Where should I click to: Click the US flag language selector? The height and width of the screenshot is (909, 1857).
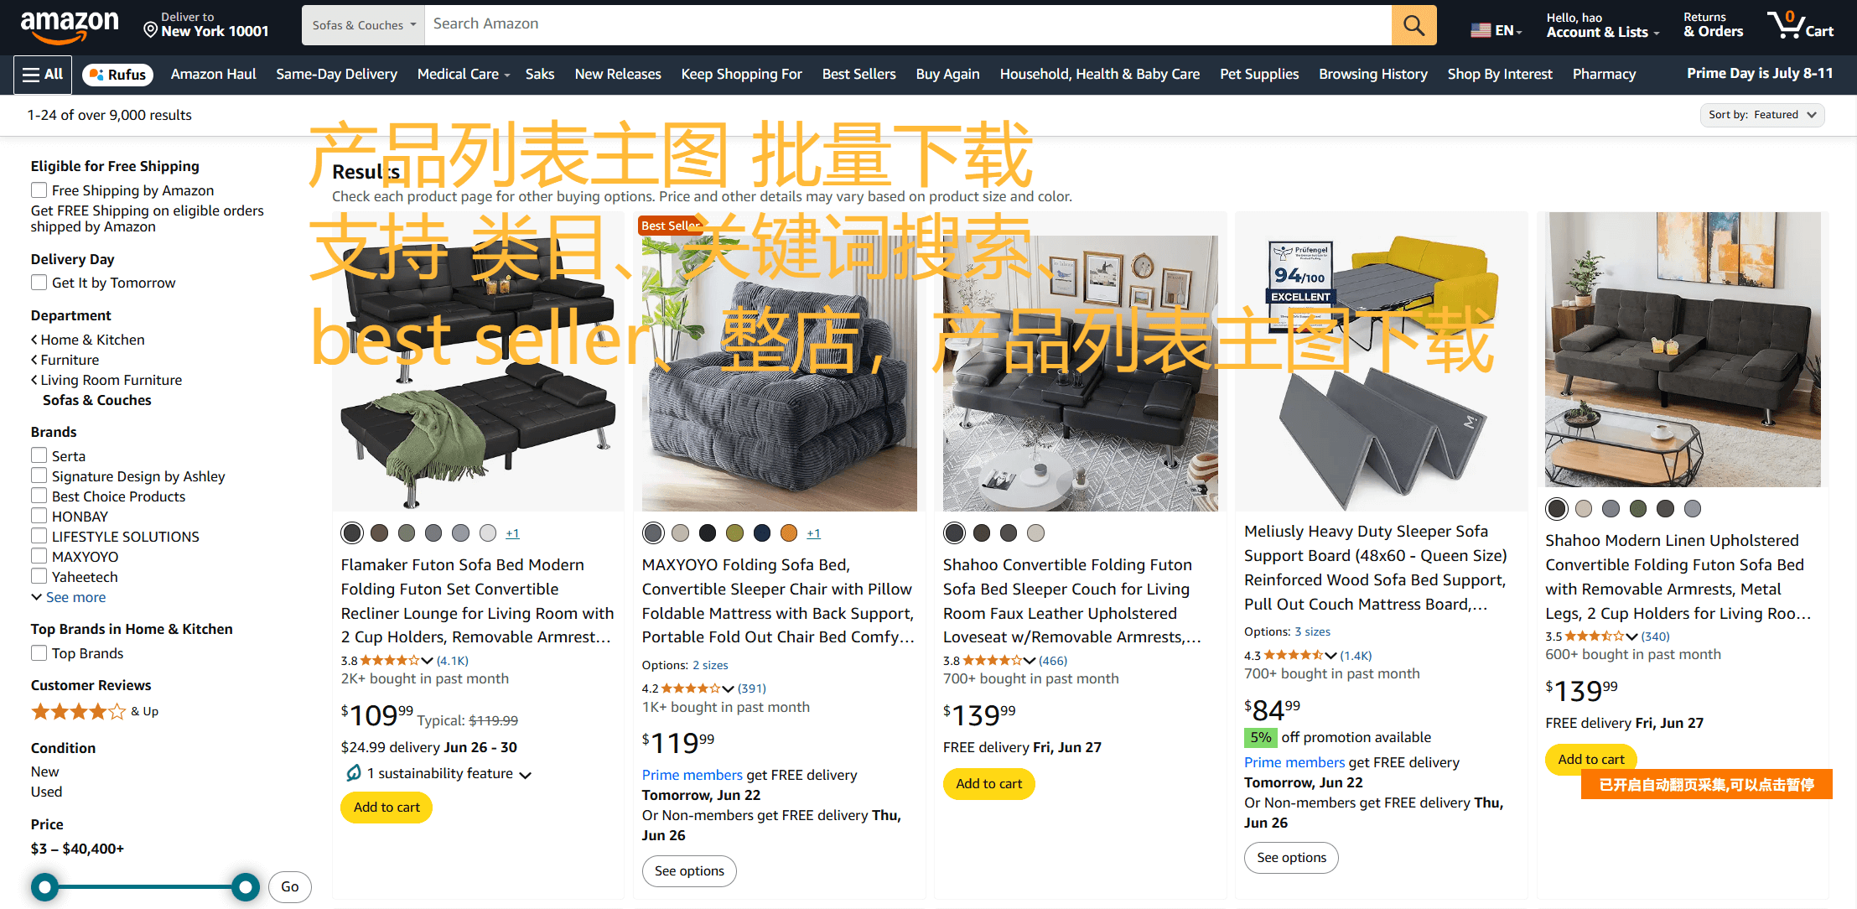click(1496, 30)
